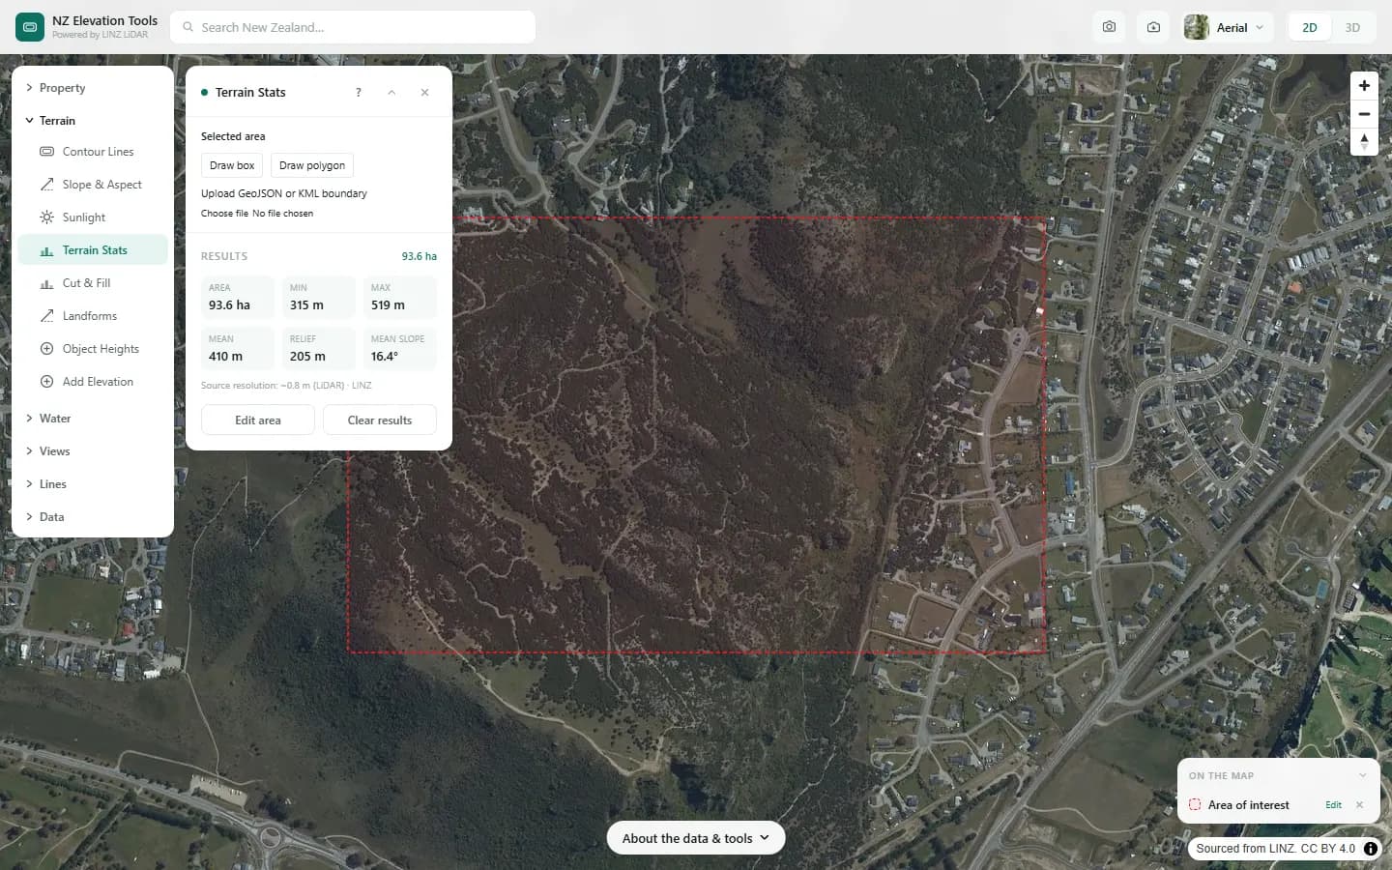Expand the Data section
Image resolution: width=1392 pixels, height=870 pixels.
point(93,517)
